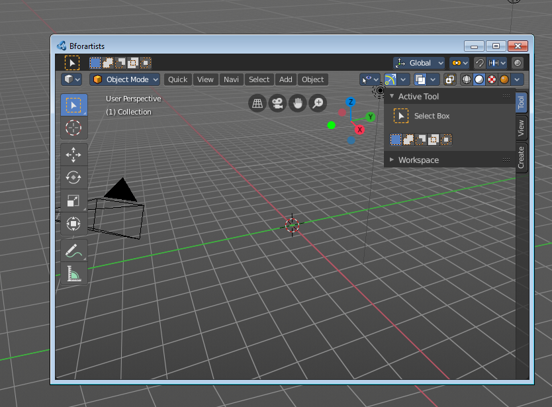Open the Object Mode dropdown

point(124,79)
